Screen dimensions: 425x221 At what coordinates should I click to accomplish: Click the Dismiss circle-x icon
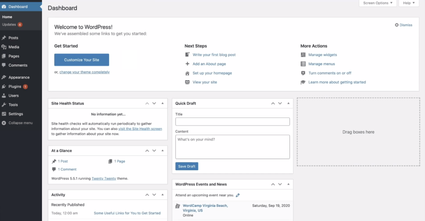click(396, 25)
